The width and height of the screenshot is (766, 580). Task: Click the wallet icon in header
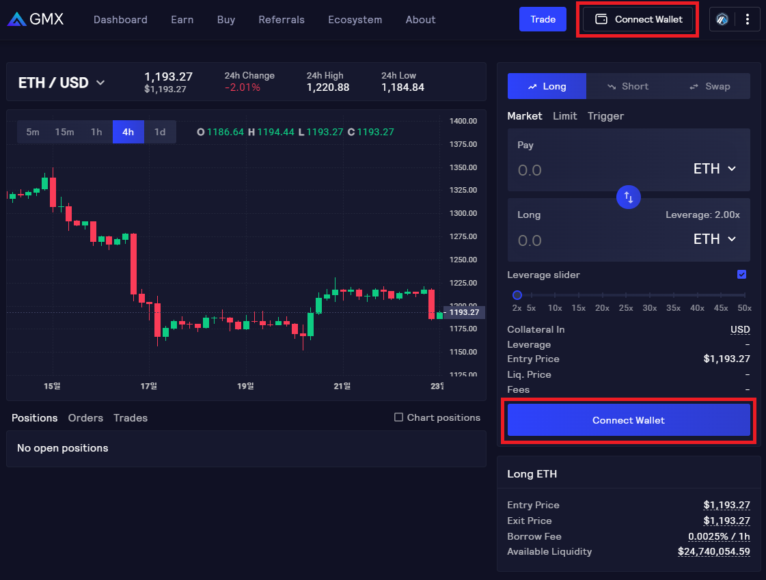click(601, 20)
